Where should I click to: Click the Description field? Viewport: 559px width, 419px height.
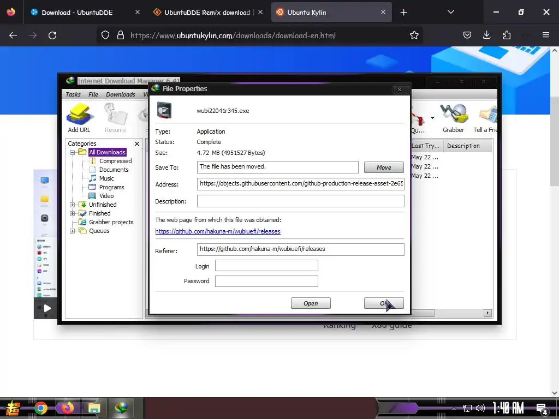coord(301,201)
